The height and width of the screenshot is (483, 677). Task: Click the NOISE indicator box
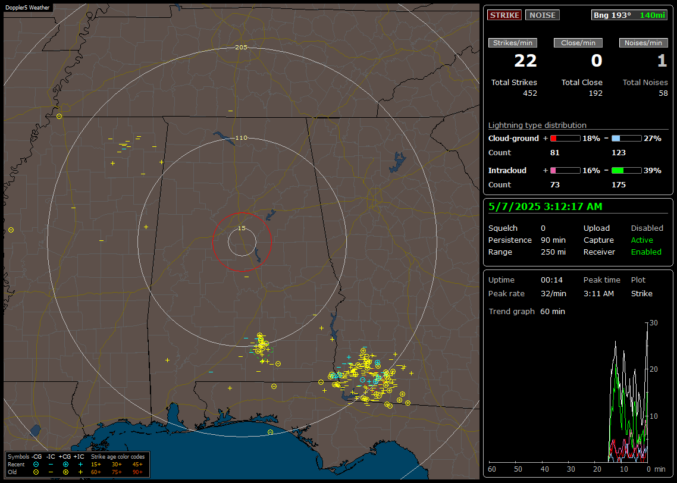pos(543,15)
